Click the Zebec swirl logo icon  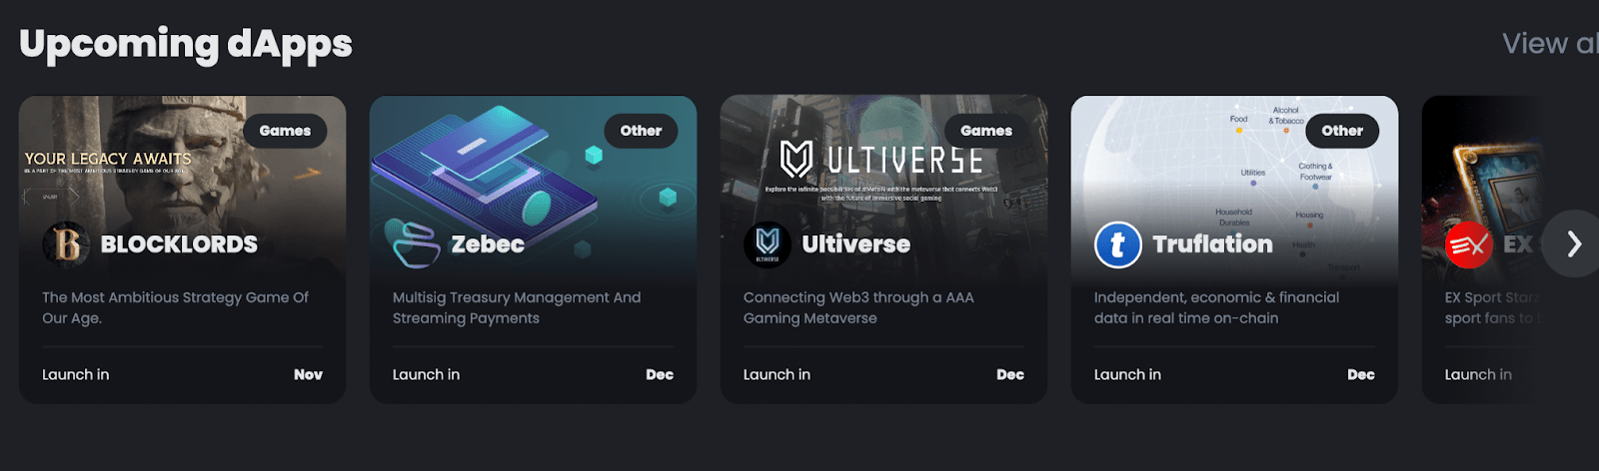click(x=416, y=244)
